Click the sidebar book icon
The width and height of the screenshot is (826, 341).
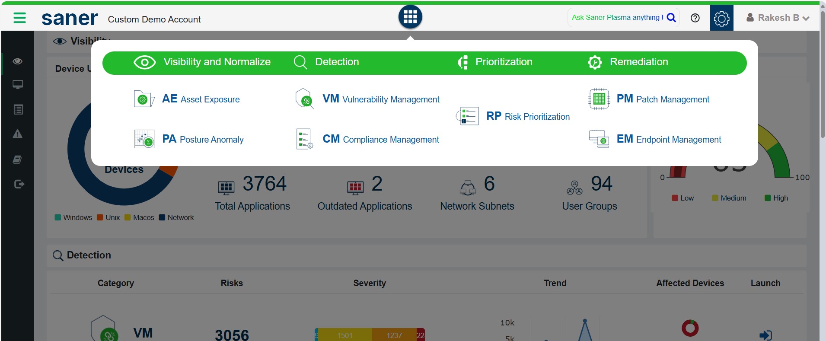[x=18, y=159]
